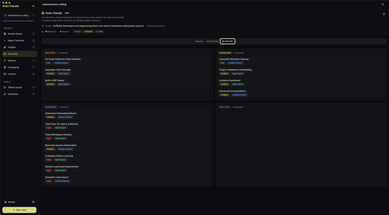Open Kanban Board from the sidebar
The width and height of the screenshot is (389, 215).
(19, 34)
